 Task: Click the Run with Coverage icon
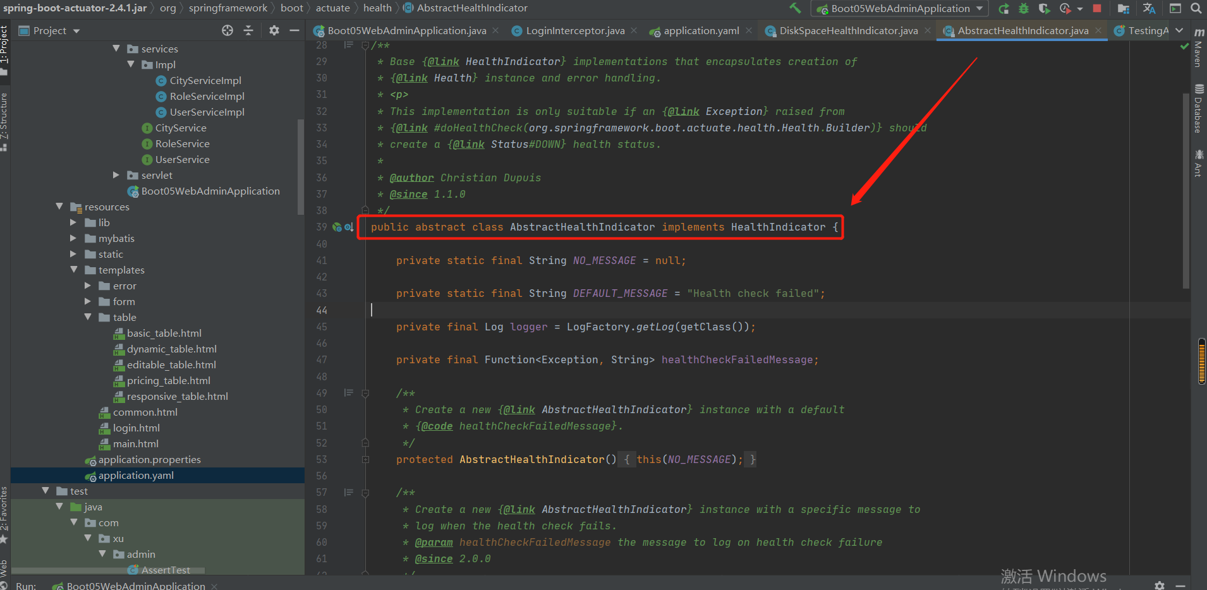1044,8
